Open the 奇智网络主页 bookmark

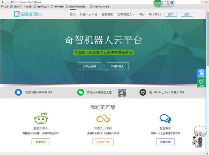pos(41,7)
